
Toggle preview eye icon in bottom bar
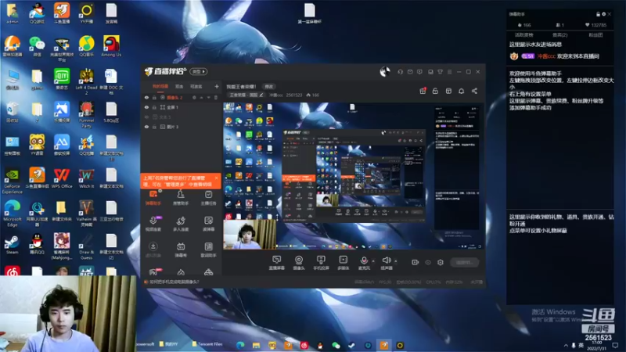(428, 262)
